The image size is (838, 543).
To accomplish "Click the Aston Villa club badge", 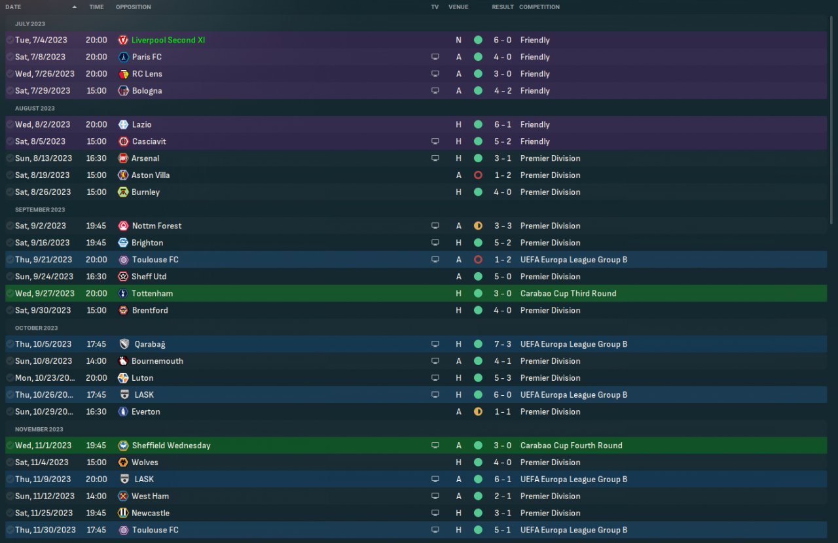I will 123,175.
